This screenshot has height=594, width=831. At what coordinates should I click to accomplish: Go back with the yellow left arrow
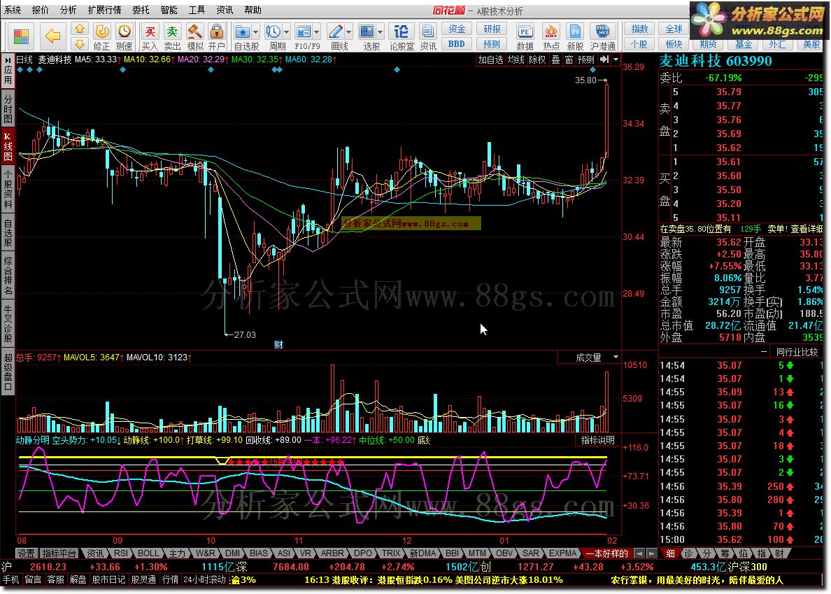52,36
